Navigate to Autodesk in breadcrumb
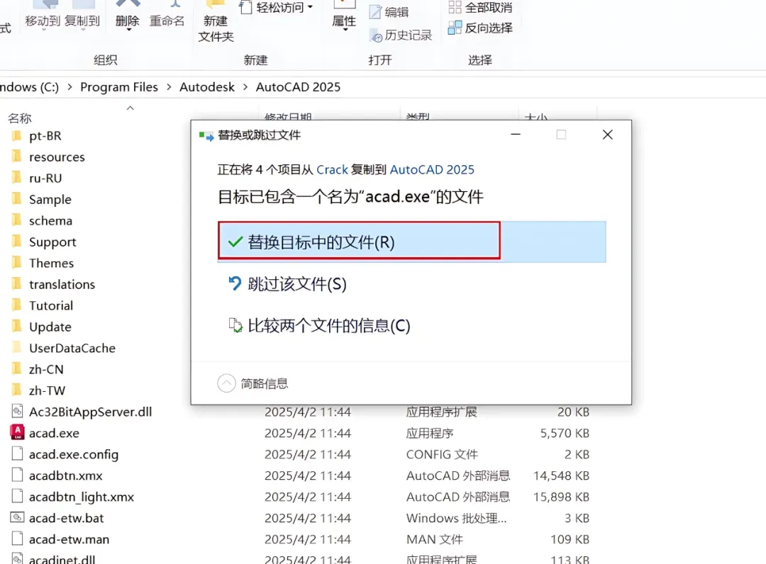This screenshot has width=766, height=564. (207, 87)
